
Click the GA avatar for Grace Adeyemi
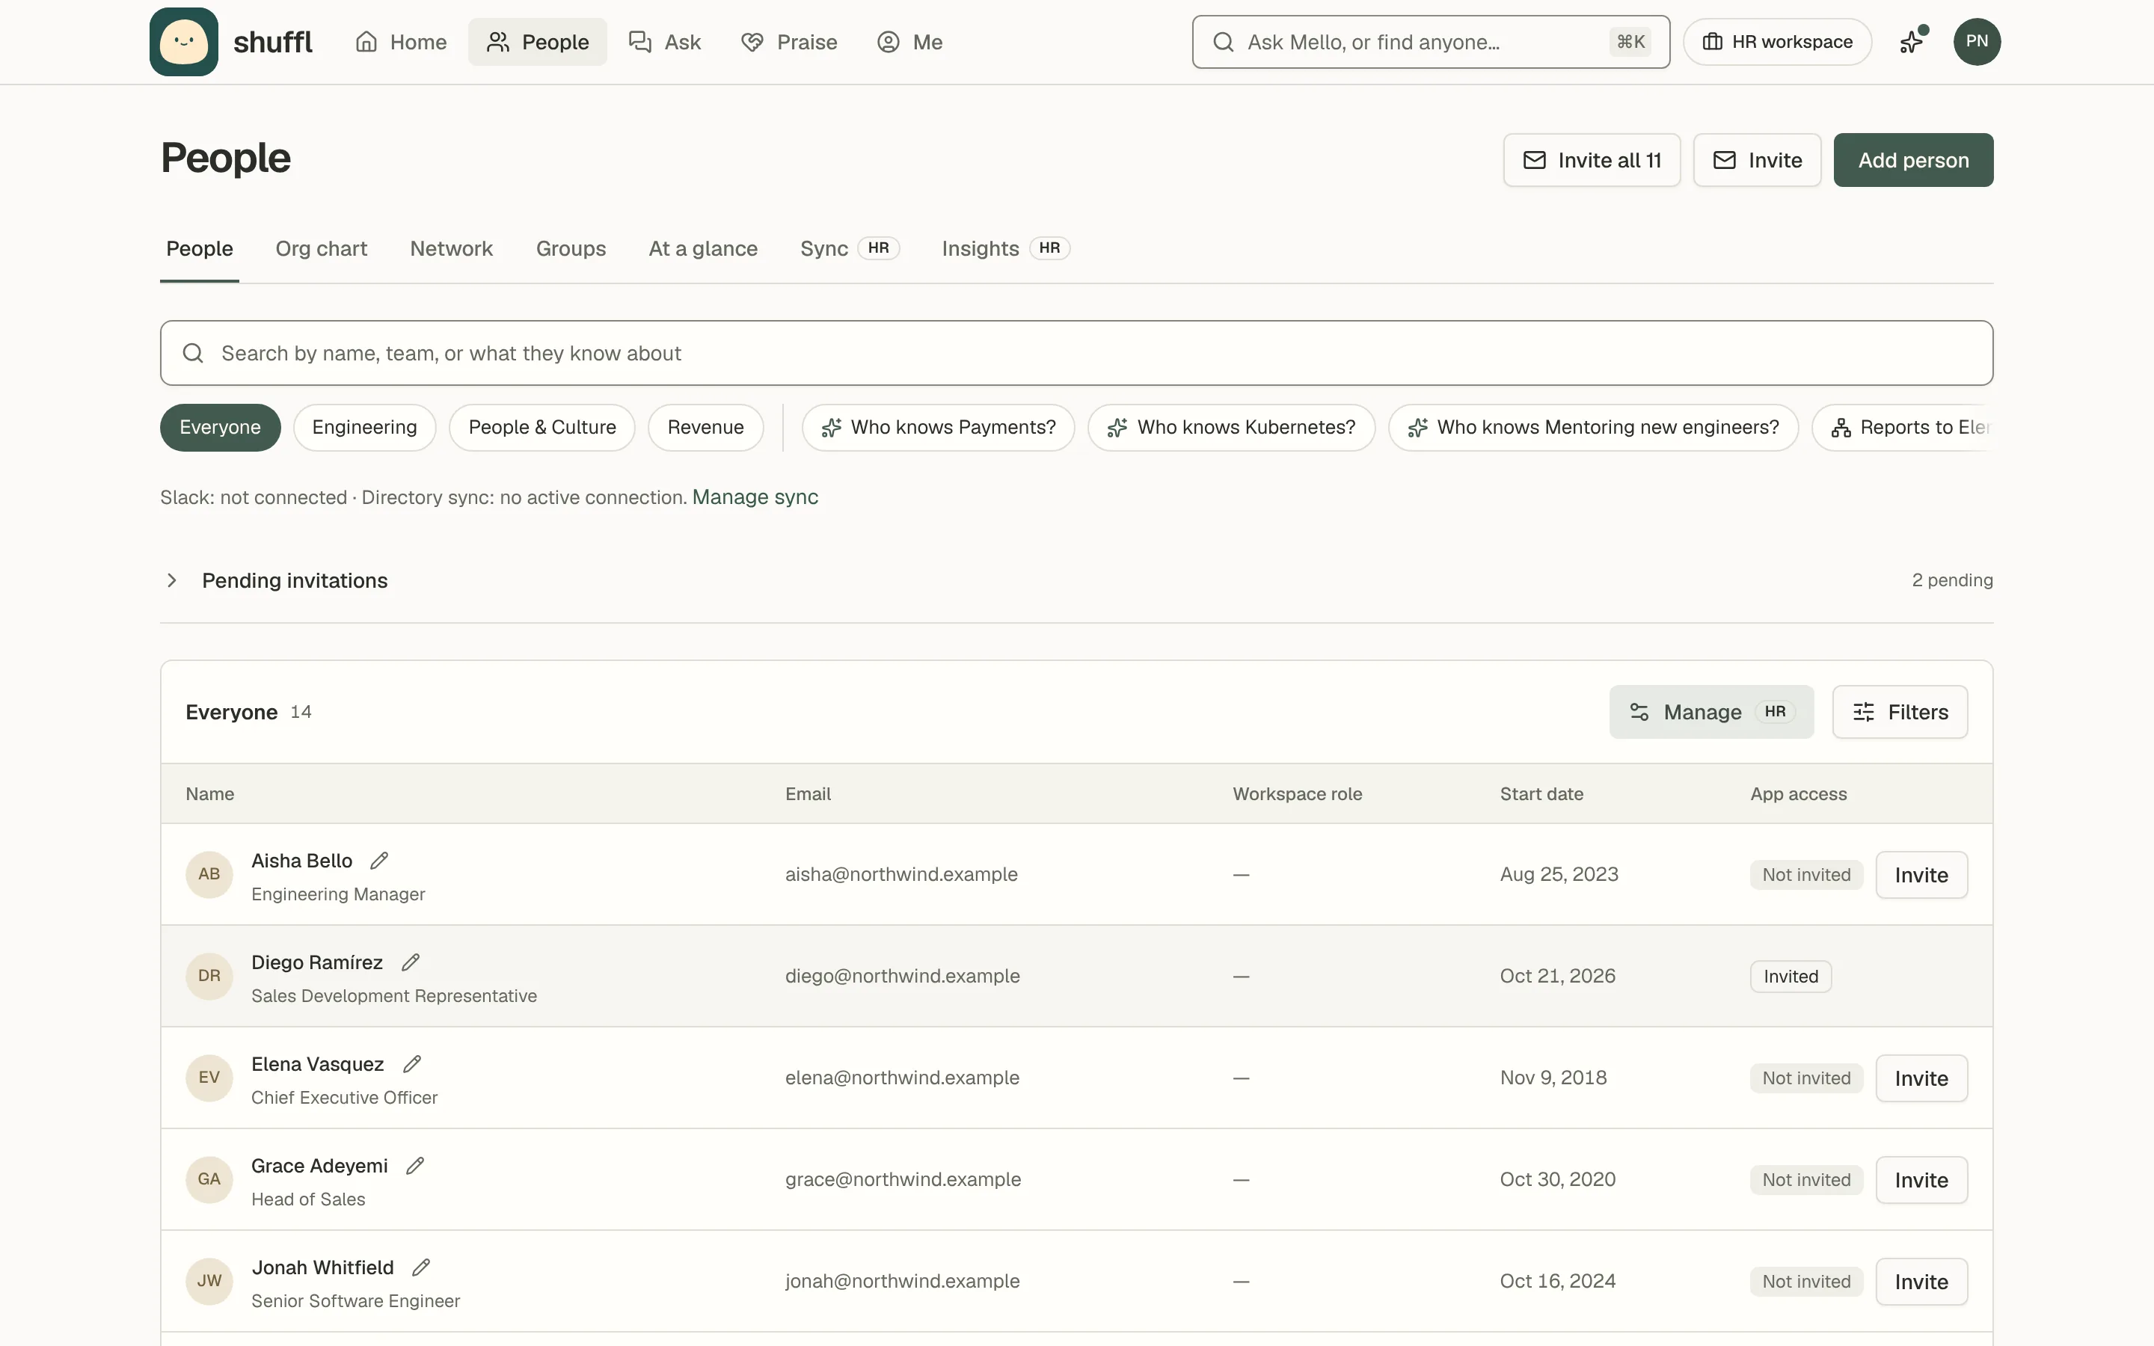point(209,1178)
